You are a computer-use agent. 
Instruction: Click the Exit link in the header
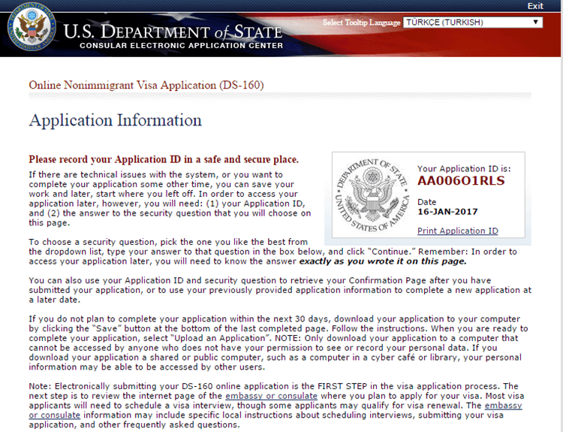[x=535, y=6]
